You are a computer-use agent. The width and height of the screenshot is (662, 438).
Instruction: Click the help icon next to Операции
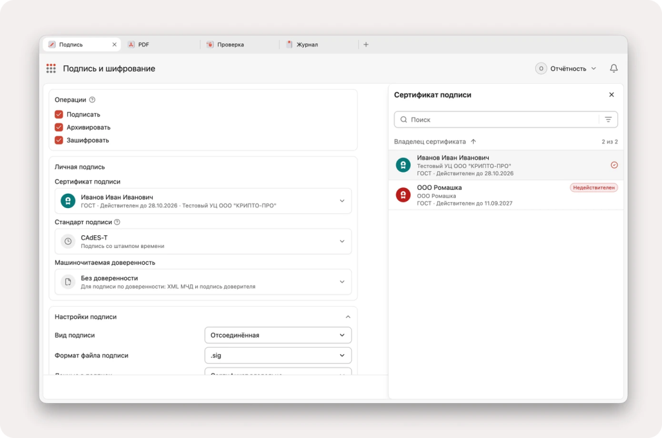pos(92,99)
